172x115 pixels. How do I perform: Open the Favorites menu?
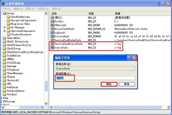point(43,9)
